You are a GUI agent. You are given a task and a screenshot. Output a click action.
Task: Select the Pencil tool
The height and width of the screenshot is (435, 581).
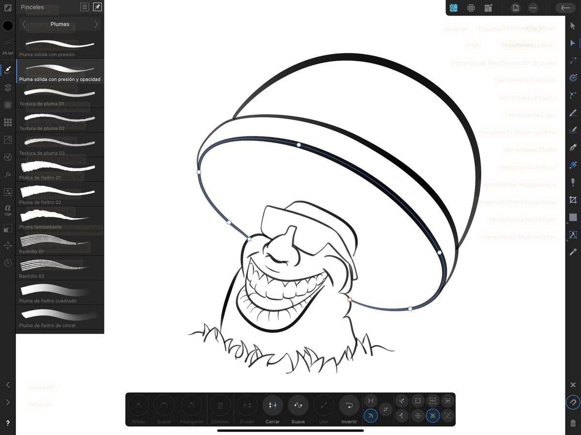coord(573,113)
